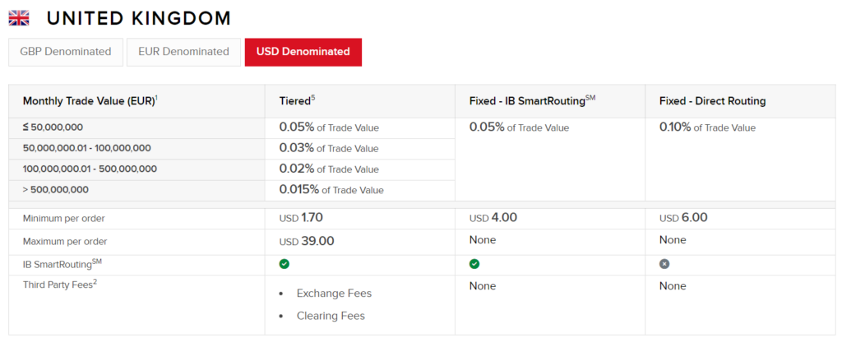Screen dimensions: 842x338
Task: Click USD 39.00 maximum value
Action: coord(307,241)
